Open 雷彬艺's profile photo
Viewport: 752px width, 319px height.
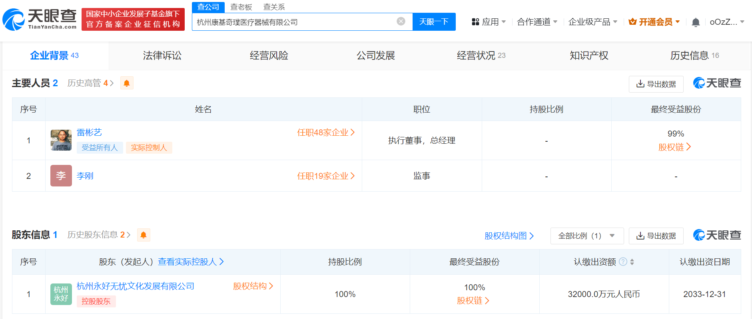[x=61, y=140]
